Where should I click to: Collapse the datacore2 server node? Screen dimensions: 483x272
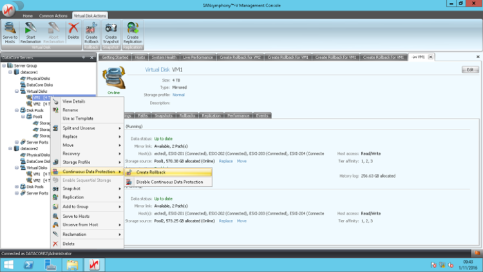tap(10, 148)
